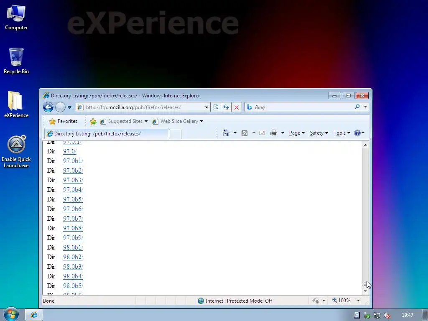Click the tray muted volume icon
428x321 pixels.
click(387, 315)
